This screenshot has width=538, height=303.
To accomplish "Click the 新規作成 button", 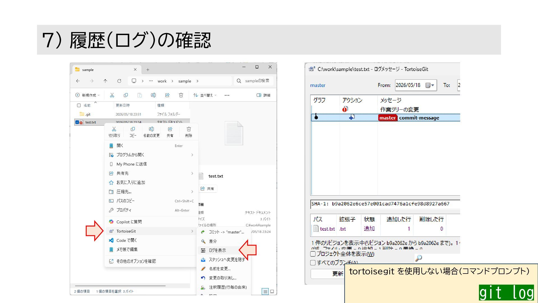I will (87, 95).
